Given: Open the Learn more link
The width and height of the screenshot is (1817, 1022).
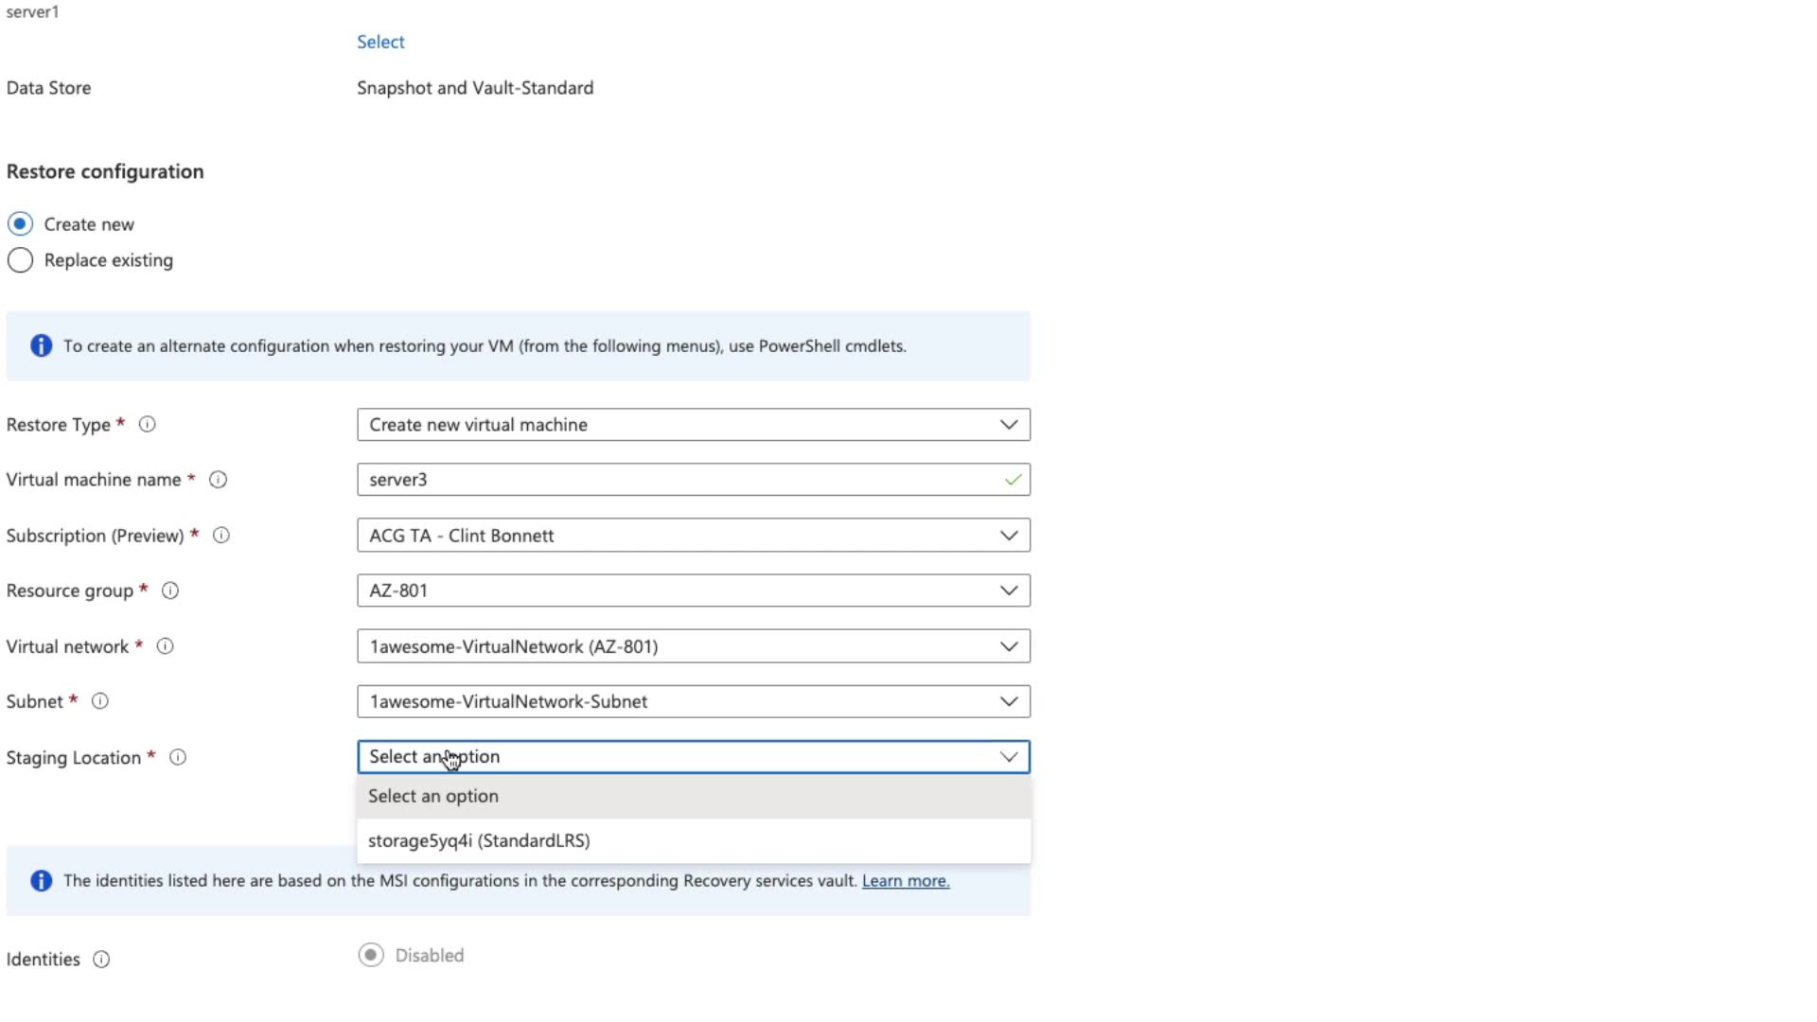Looking at the screenshot, I should click(x=905, y=881).
